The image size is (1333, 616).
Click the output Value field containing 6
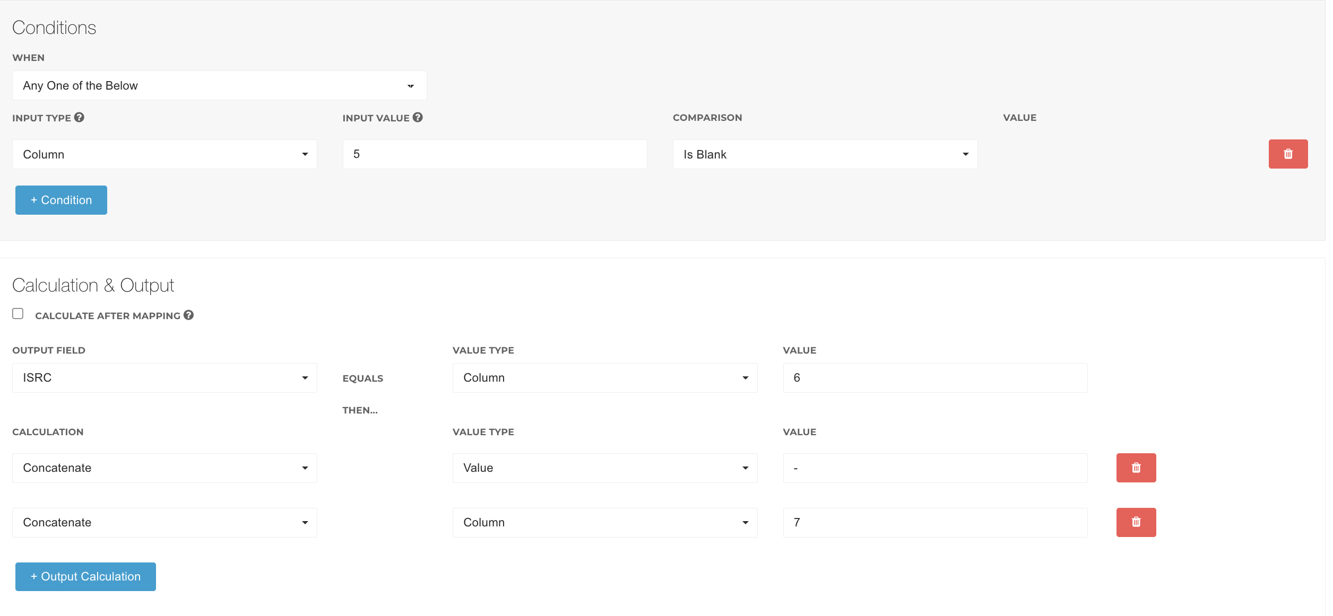coord(934,377)
